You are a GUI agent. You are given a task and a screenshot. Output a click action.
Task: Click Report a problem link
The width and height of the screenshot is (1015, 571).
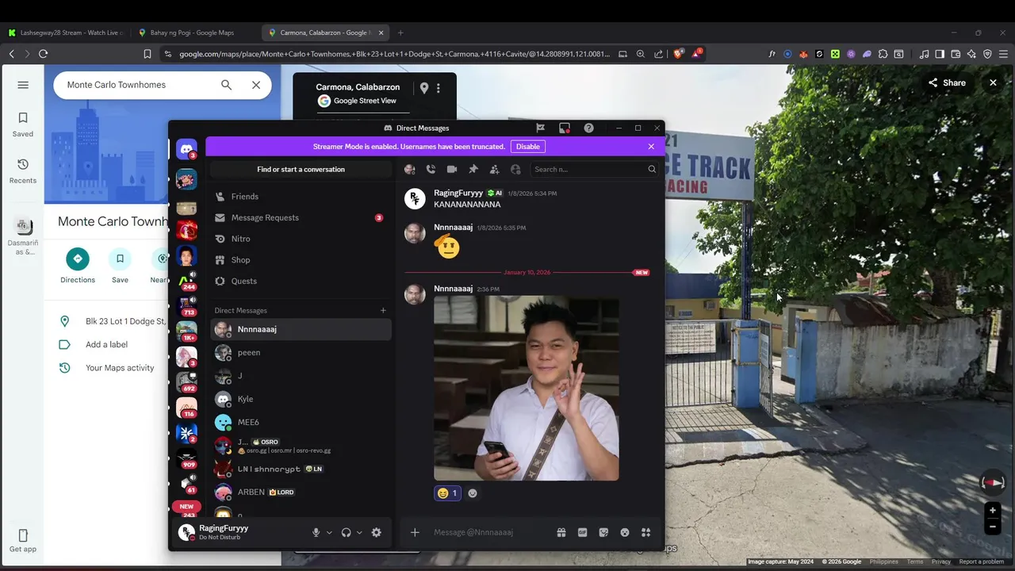pyautogui.click(x=982, y=561)
